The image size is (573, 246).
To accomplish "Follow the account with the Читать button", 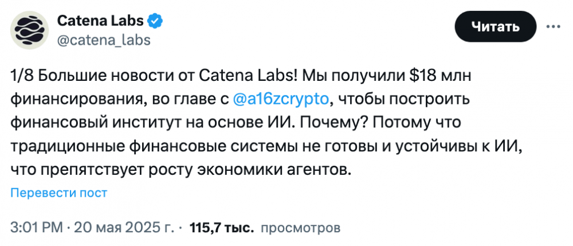I will coord(495,26).
